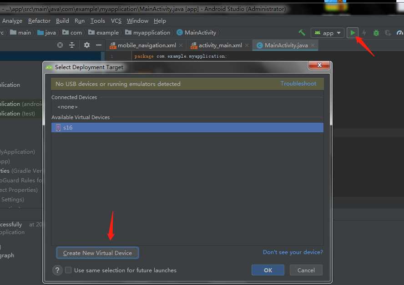Open the Run menu

click(79, 21)
